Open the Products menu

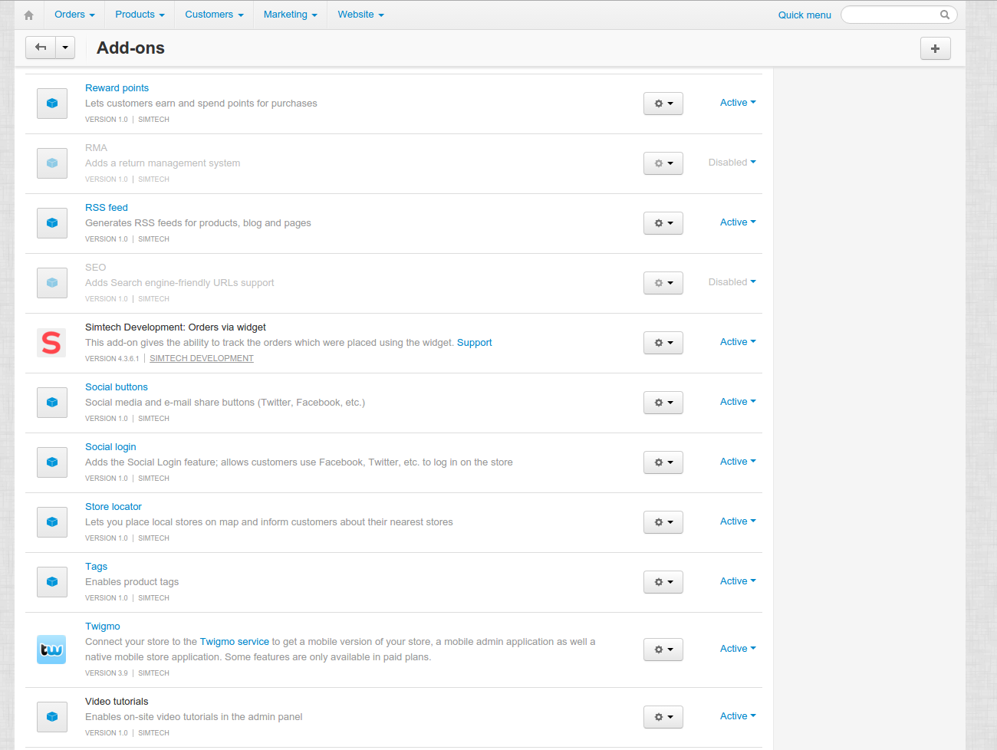[x=140, y=15]
